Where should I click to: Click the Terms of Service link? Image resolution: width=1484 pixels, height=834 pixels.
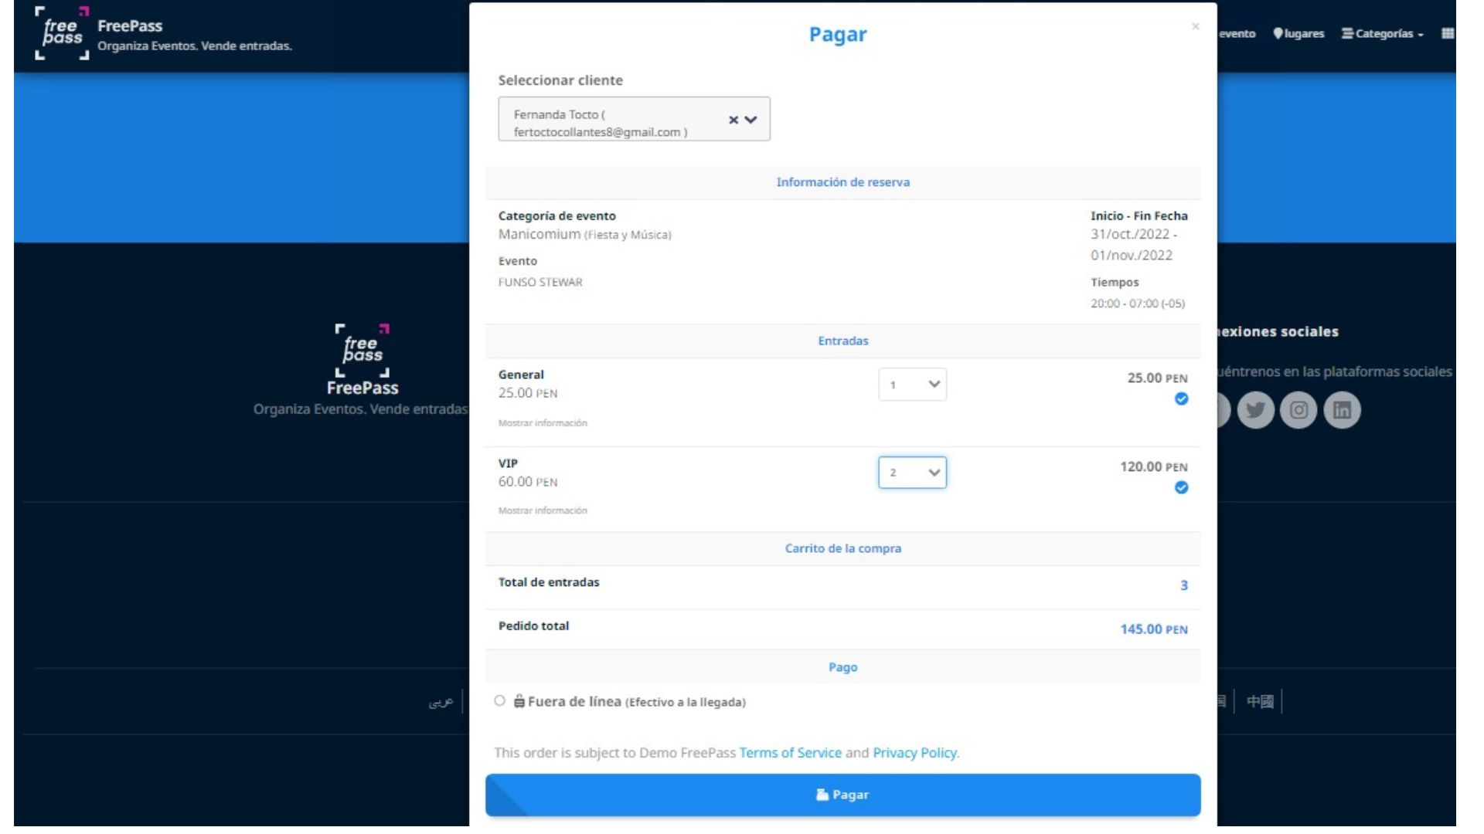pos(790,752)
